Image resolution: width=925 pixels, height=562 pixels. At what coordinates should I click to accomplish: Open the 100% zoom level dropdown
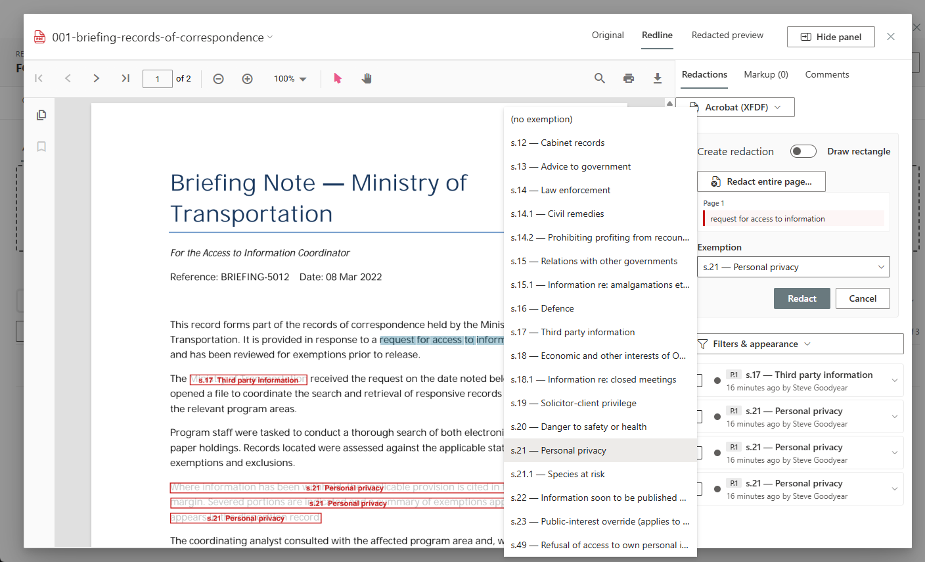290,79
